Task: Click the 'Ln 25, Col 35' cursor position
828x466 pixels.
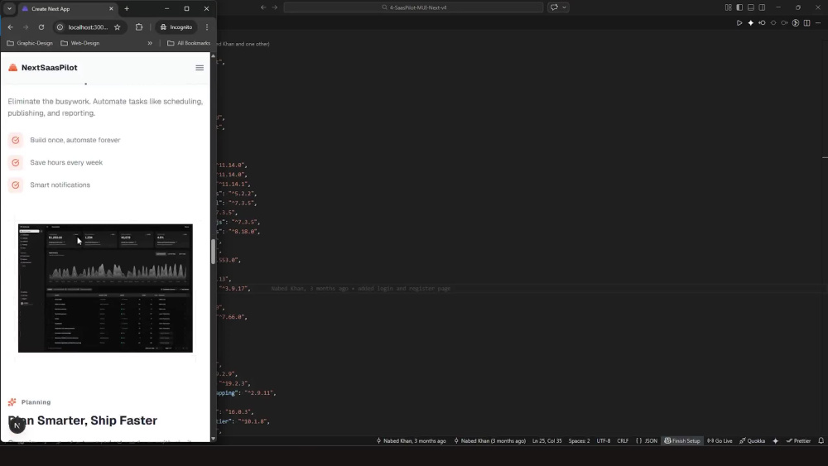Action: pyautogui.click(x=547, y=440)
